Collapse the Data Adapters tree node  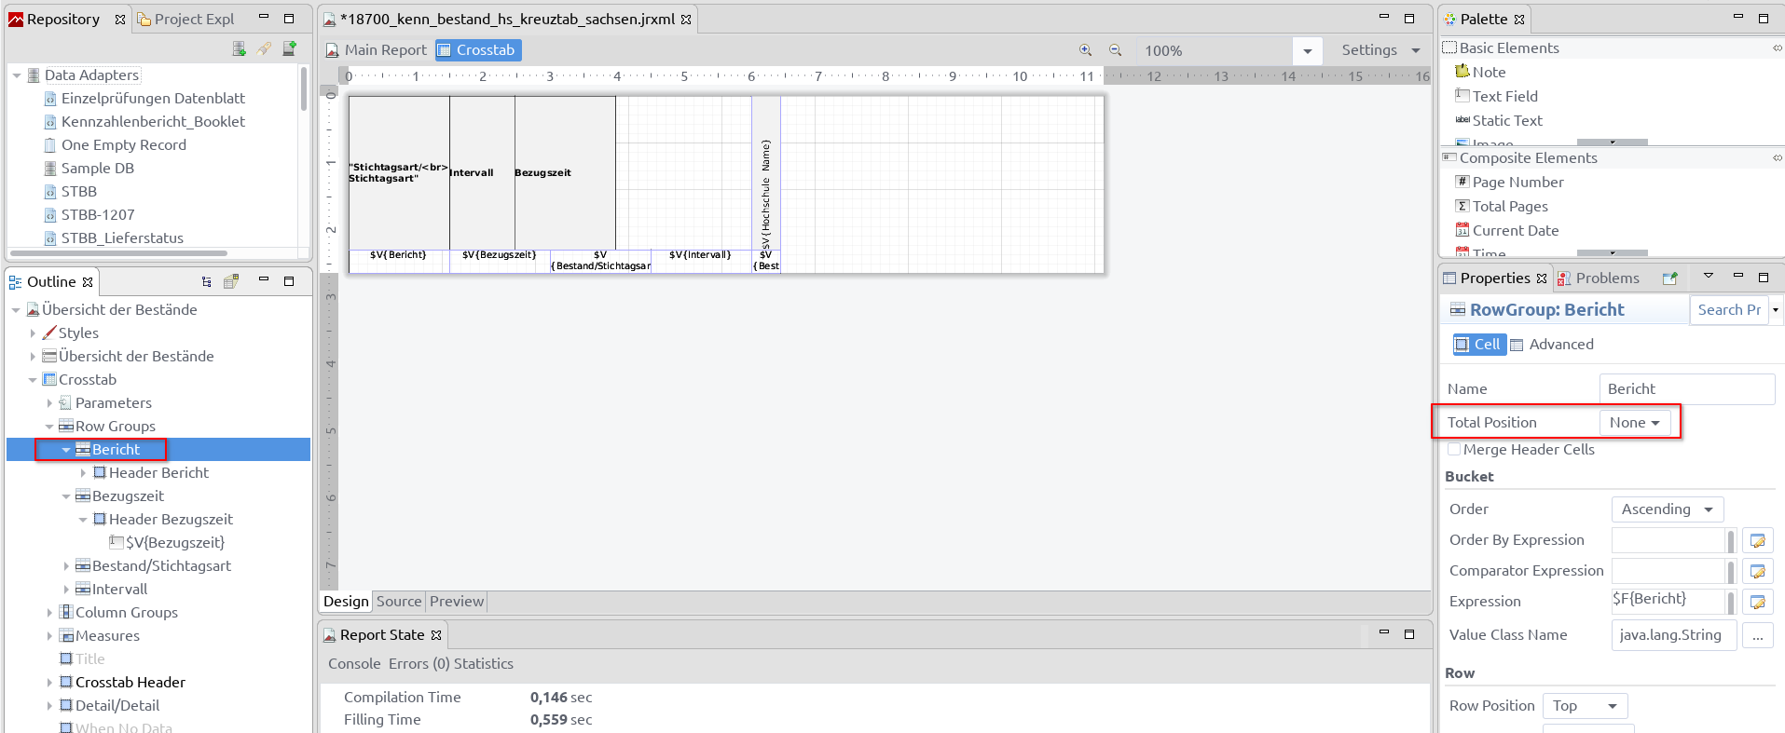pos(17,75)
